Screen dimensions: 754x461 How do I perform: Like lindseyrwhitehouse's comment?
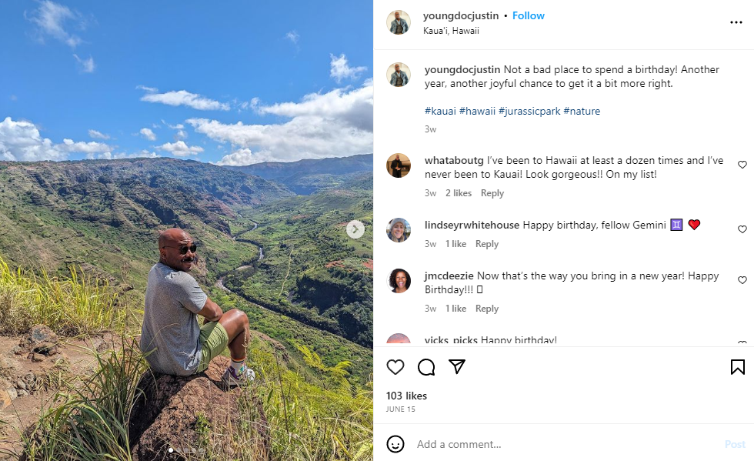pyautogui.click(x=742, y=229)
